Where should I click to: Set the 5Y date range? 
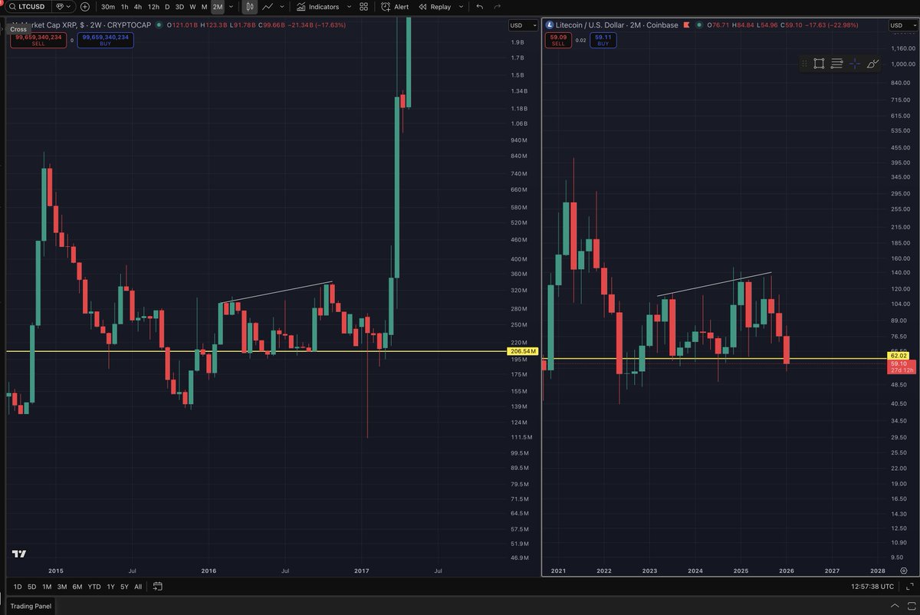click(x=124, y=587)
